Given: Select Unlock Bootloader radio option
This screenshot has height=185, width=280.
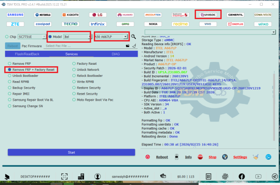Looking at the screenshot, I should click(x=23, y=75).
